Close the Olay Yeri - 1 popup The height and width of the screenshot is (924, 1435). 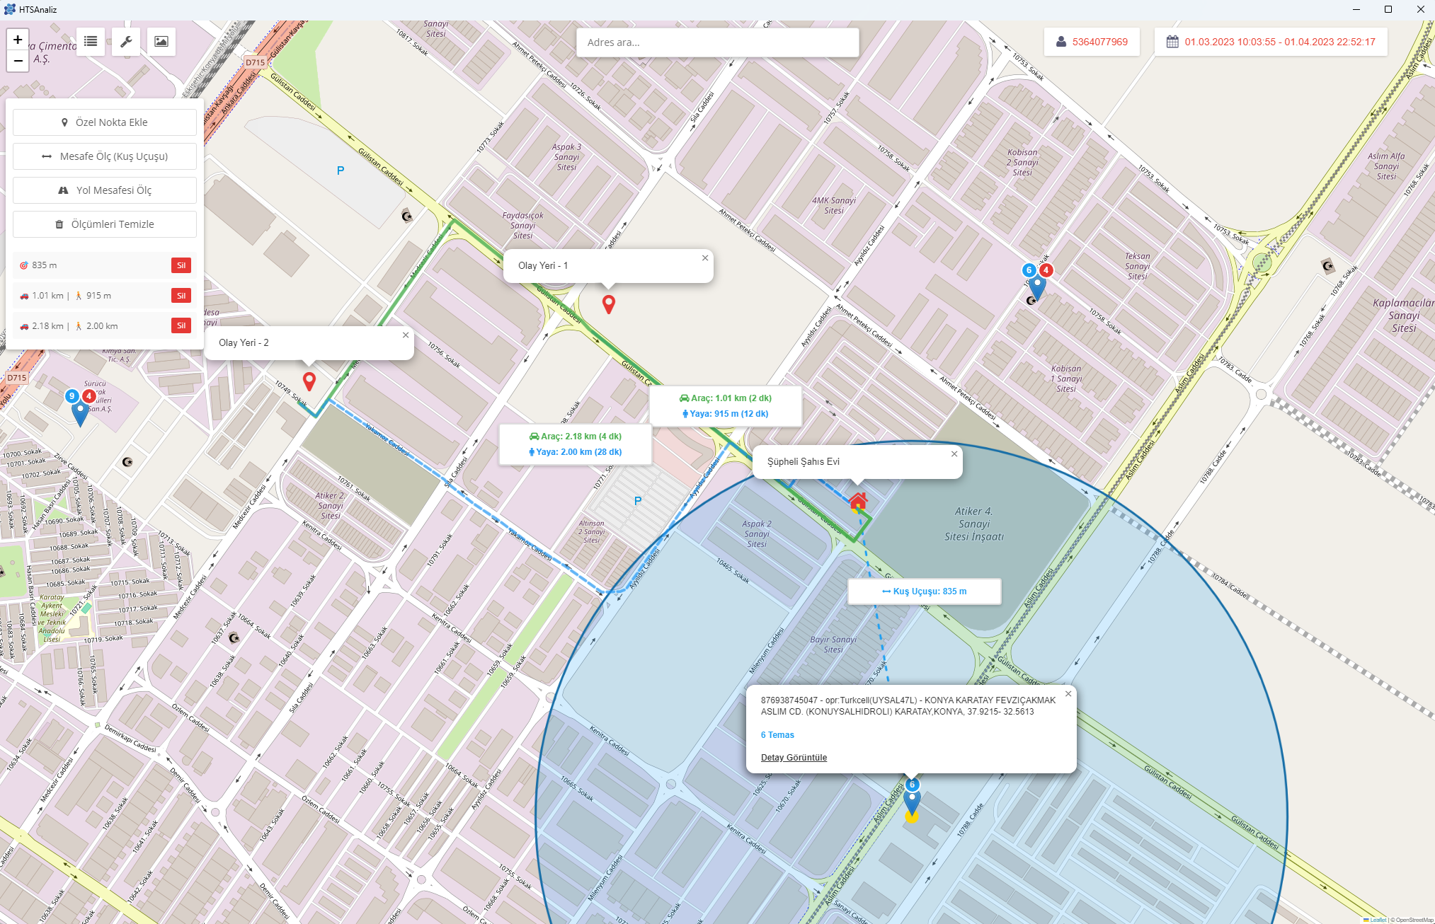[705, 258]
